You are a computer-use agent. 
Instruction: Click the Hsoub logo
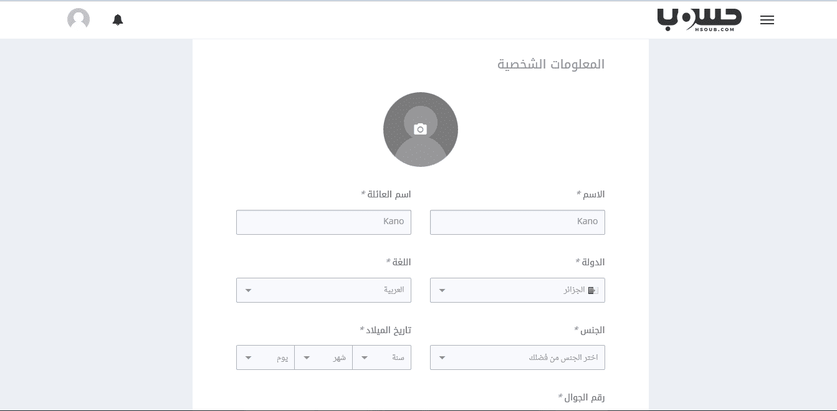click(699, 19)
